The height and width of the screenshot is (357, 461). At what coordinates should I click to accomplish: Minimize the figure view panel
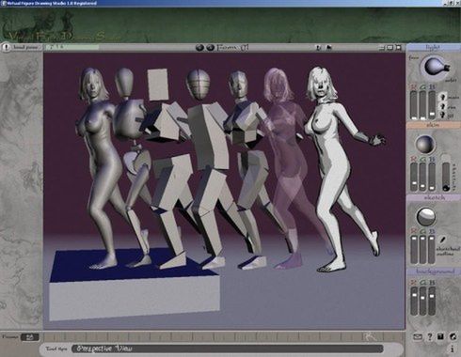point(381,48)
